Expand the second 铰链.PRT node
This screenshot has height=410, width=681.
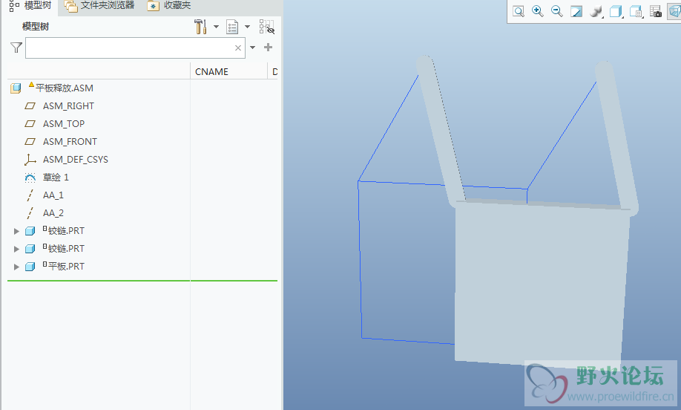(x=16, y=249)
